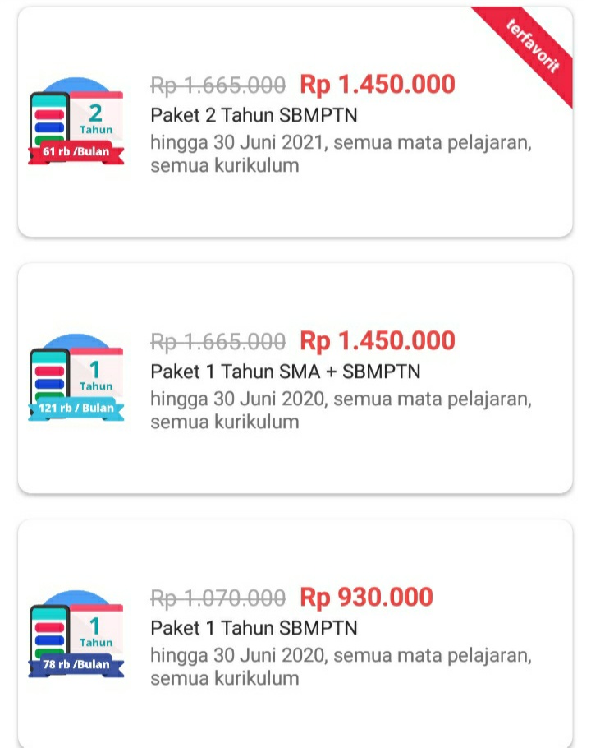Tap crossed-out Rp 1.665.000 on SMA + SBMPTN package
The height and width of the screenshot is (748, 591).
pyautogui.click(x=218, y=341)
